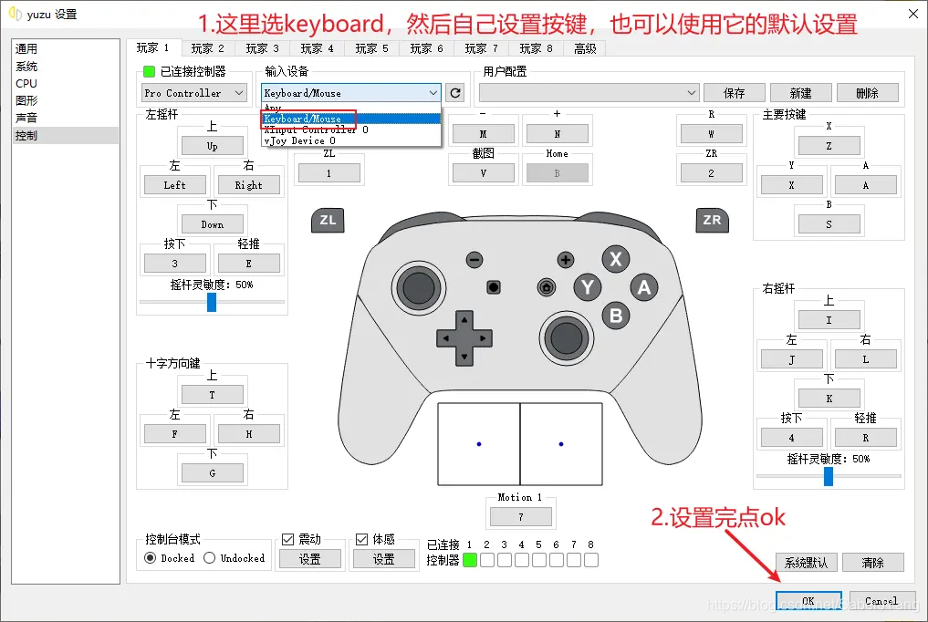Toggle connected controller 4 box
This screenshot has height=622, width=928.
(521, 560)
